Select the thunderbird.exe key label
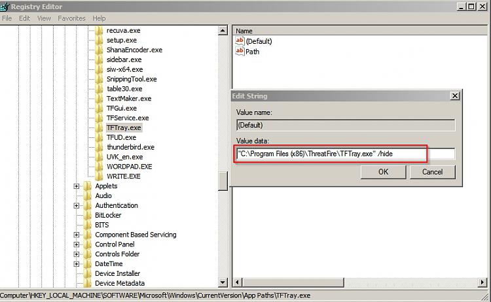The height and width of the screenshot is (302, 491). click(130, 147)
